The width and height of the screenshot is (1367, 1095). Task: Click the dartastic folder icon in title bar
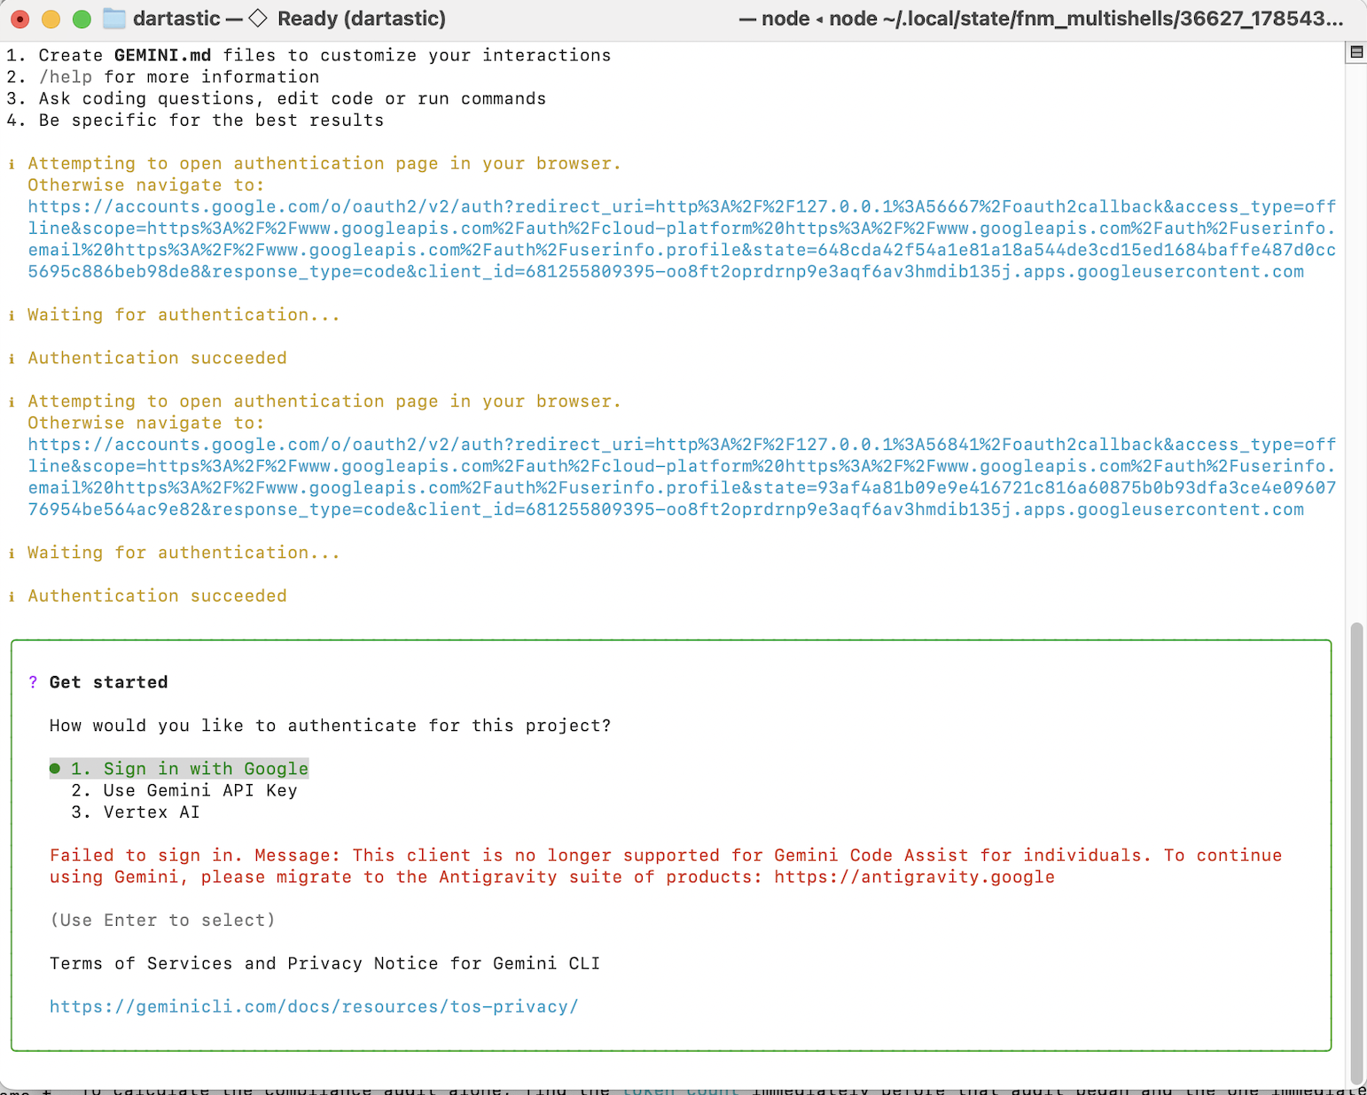pyautogui.click(x=114, y=19)
